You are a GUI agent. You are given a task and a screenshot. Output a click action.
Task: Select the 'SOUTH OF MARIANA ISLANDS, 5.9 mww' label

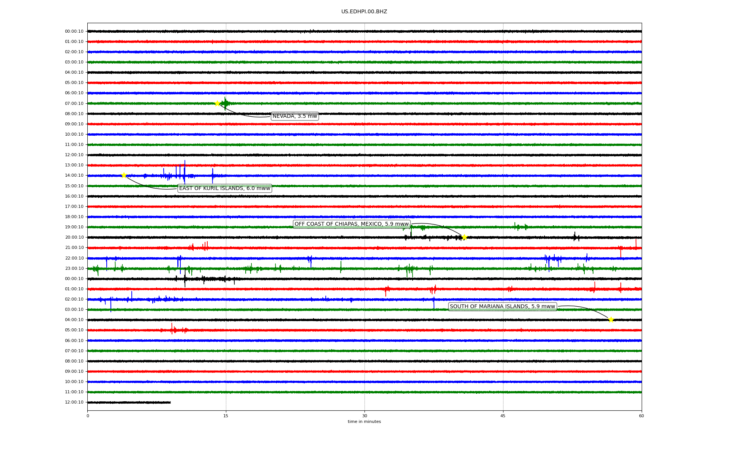tap(502, 307)
